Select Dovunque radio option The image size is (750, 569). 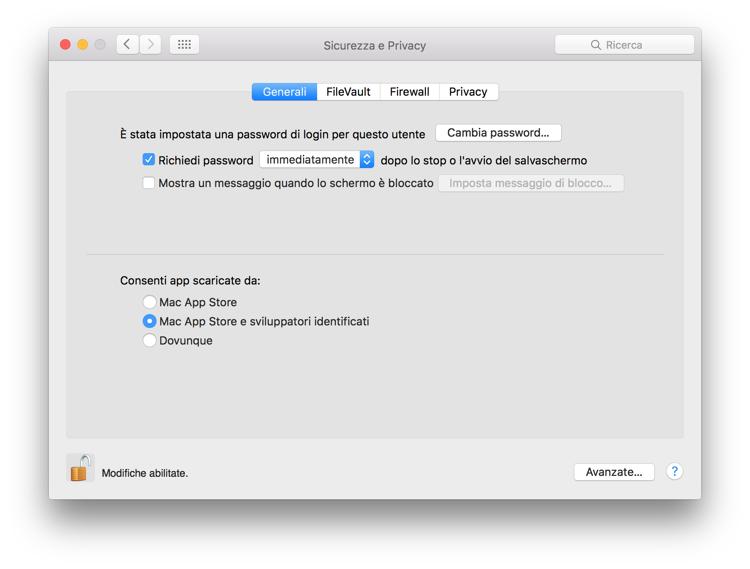click(150, 340)
